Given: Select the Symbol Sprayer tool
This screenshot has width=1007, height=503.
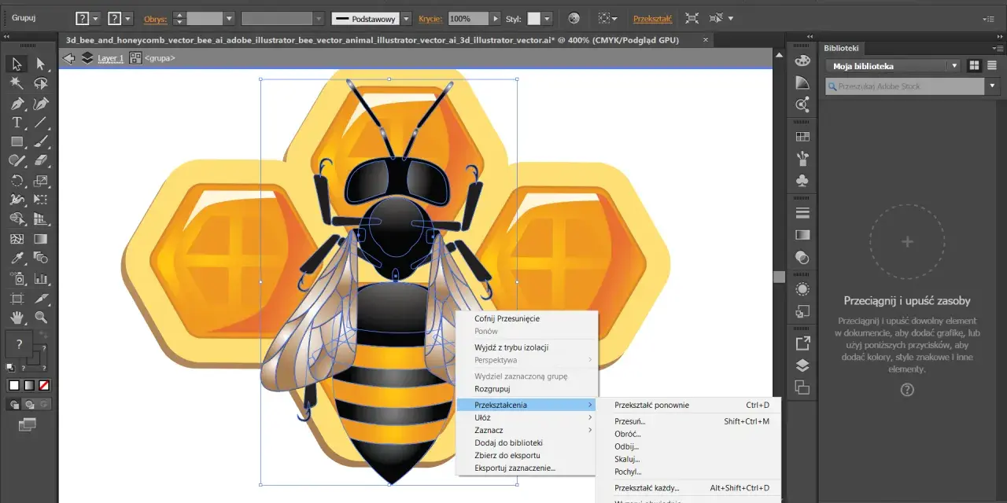Looking at the screenshot, I should (x=17, y=278).
